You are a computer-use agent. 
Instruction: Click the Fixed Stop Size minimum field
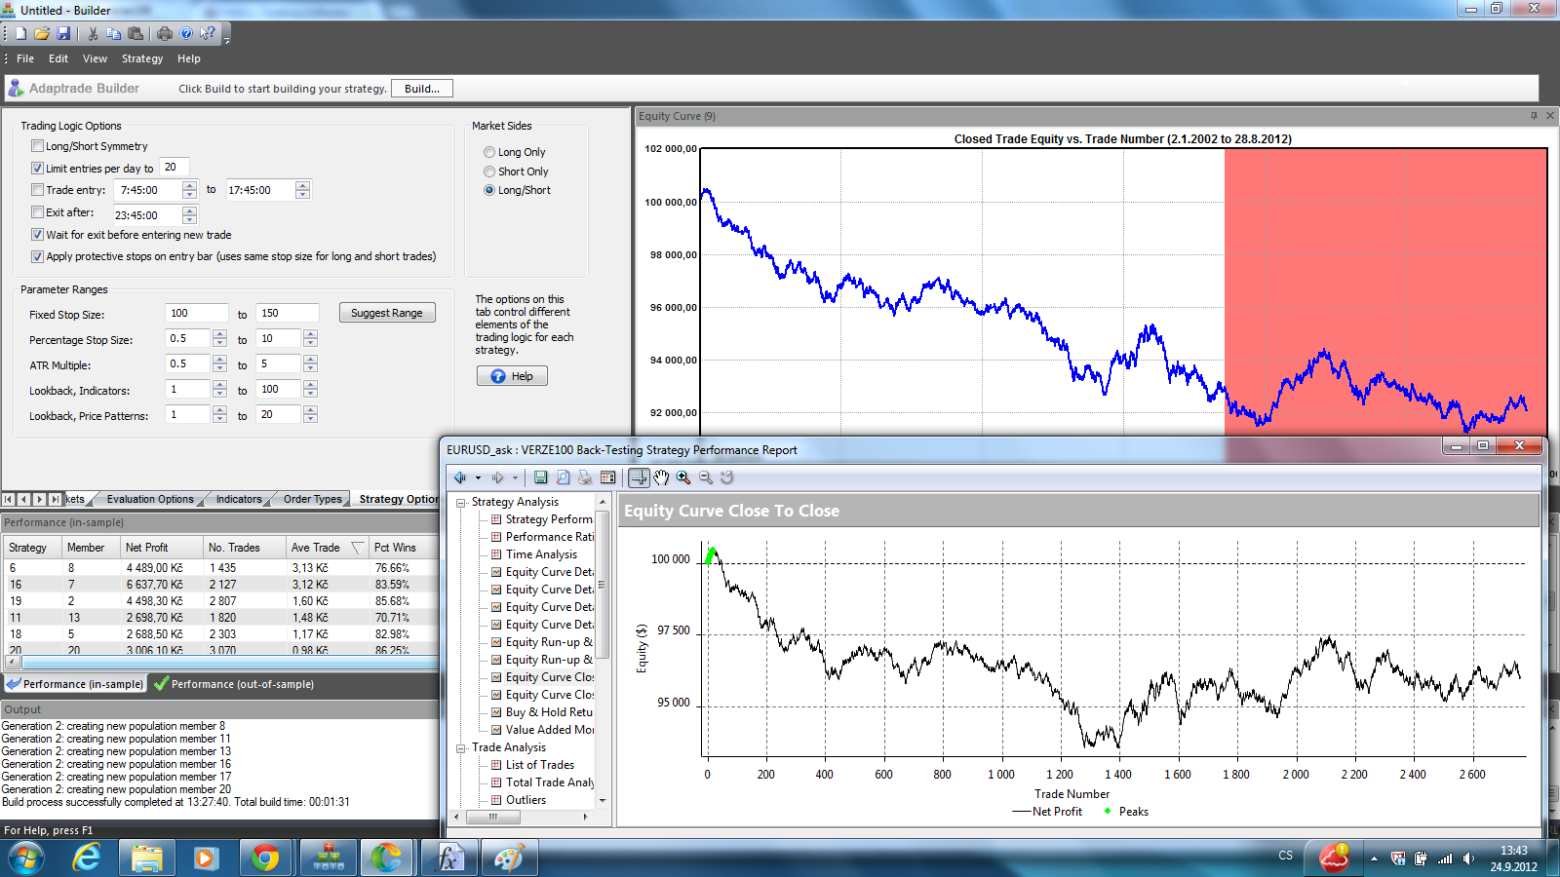click(196, 313)
